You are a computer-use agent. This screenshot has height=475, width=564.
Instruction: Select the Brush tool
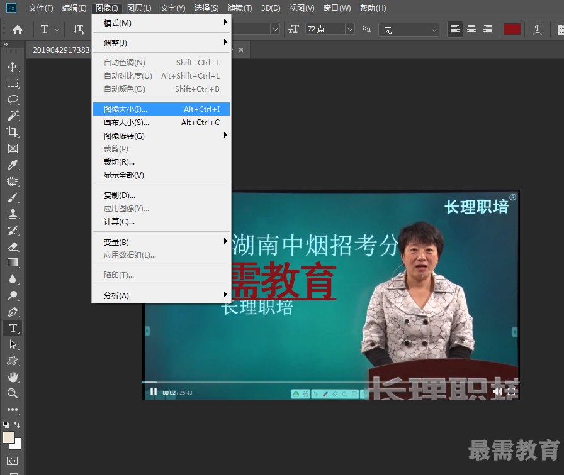pyautogui.click(x=13, y=197)
